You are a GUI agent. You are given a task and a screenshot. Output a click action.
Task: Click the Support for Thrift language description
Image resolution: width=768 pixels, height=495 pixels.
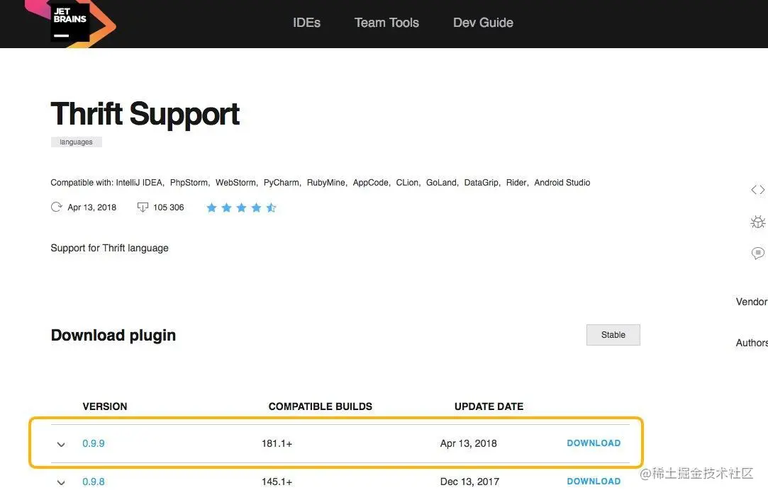(x=109, y=248)
